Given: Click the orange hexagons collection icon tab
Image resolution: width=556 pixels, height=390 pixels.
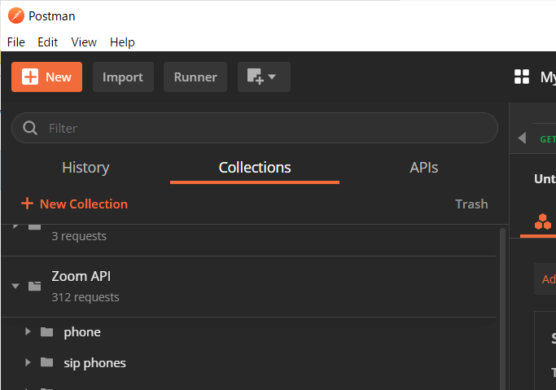Looking at the screenshot, I should tap(542, 221).
